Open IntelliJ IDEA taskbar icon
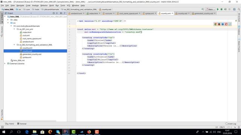Image resolution: width=241 pixels, height=135 pixels. 66,132
